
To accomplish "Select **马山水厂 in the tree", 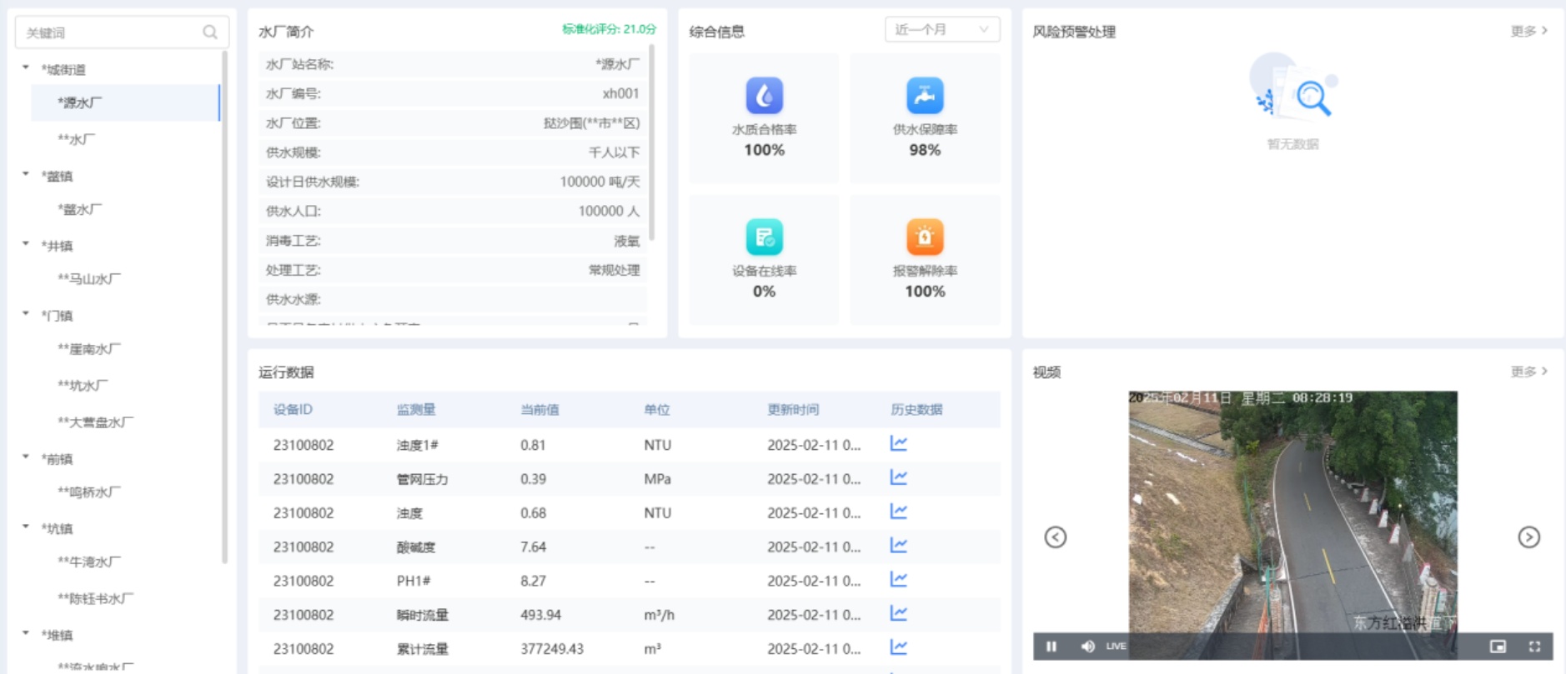I will [89, 279].
